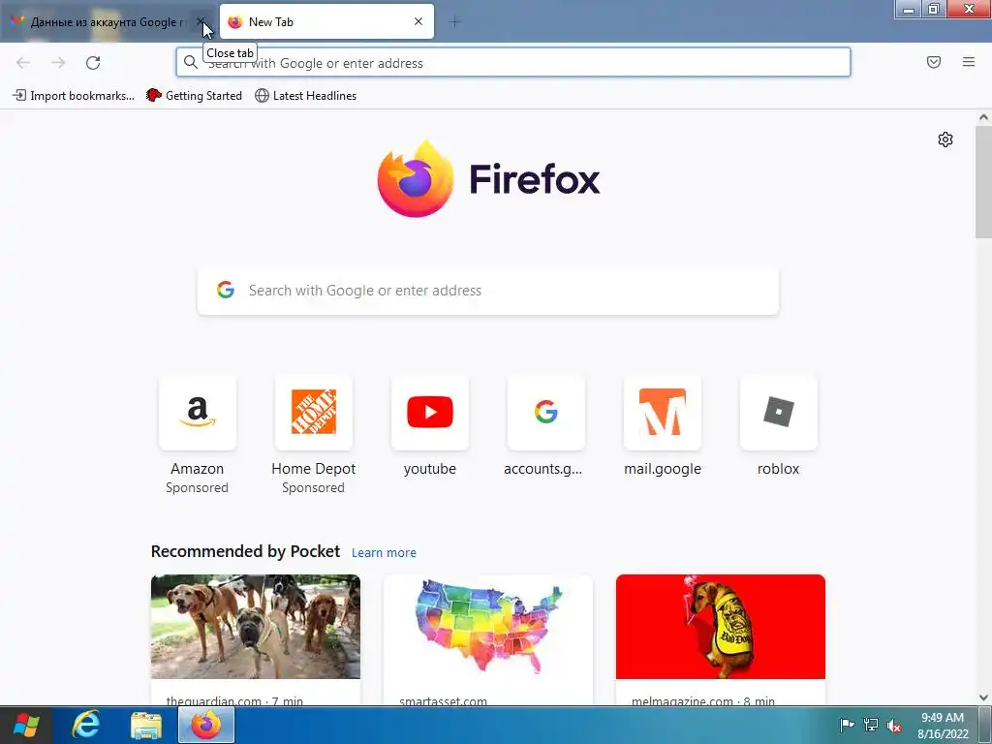Focus the center Google search box

pyautogui.click(x=488, y=291)
